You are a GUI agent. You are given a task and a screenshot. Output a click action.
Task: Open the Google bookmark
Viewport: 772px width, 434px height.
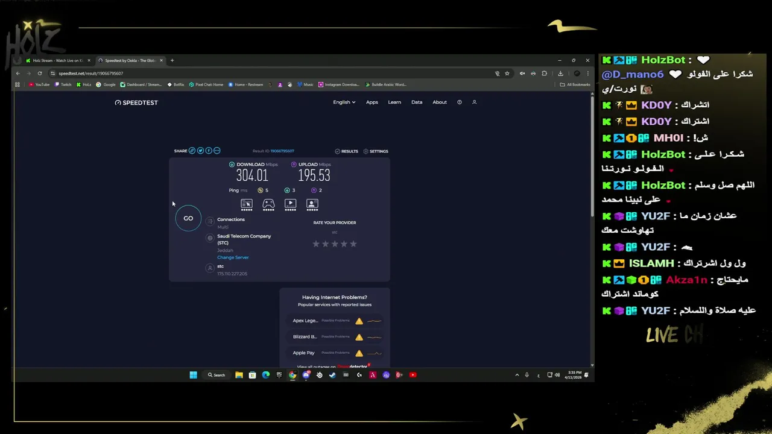(106, 84)
